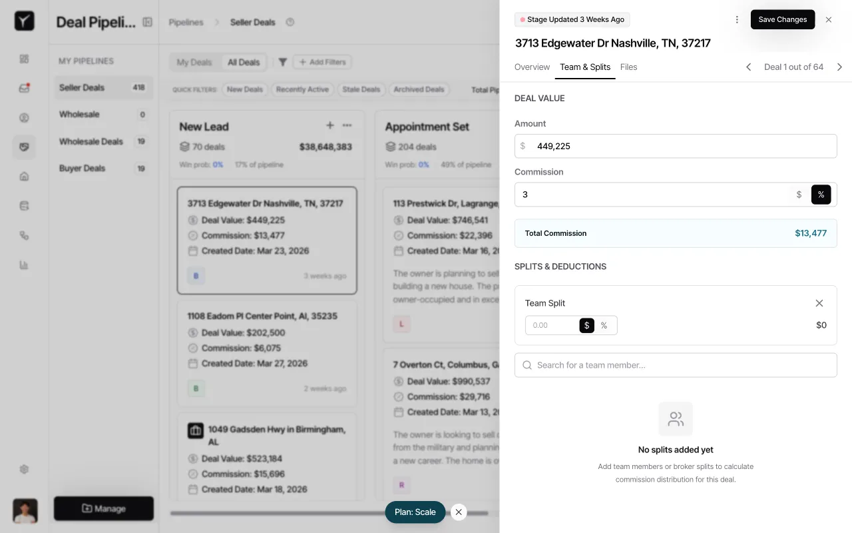852x533 pixels.
Task: Open the Inbox icon with notification dot
Action: click(24, 88)
